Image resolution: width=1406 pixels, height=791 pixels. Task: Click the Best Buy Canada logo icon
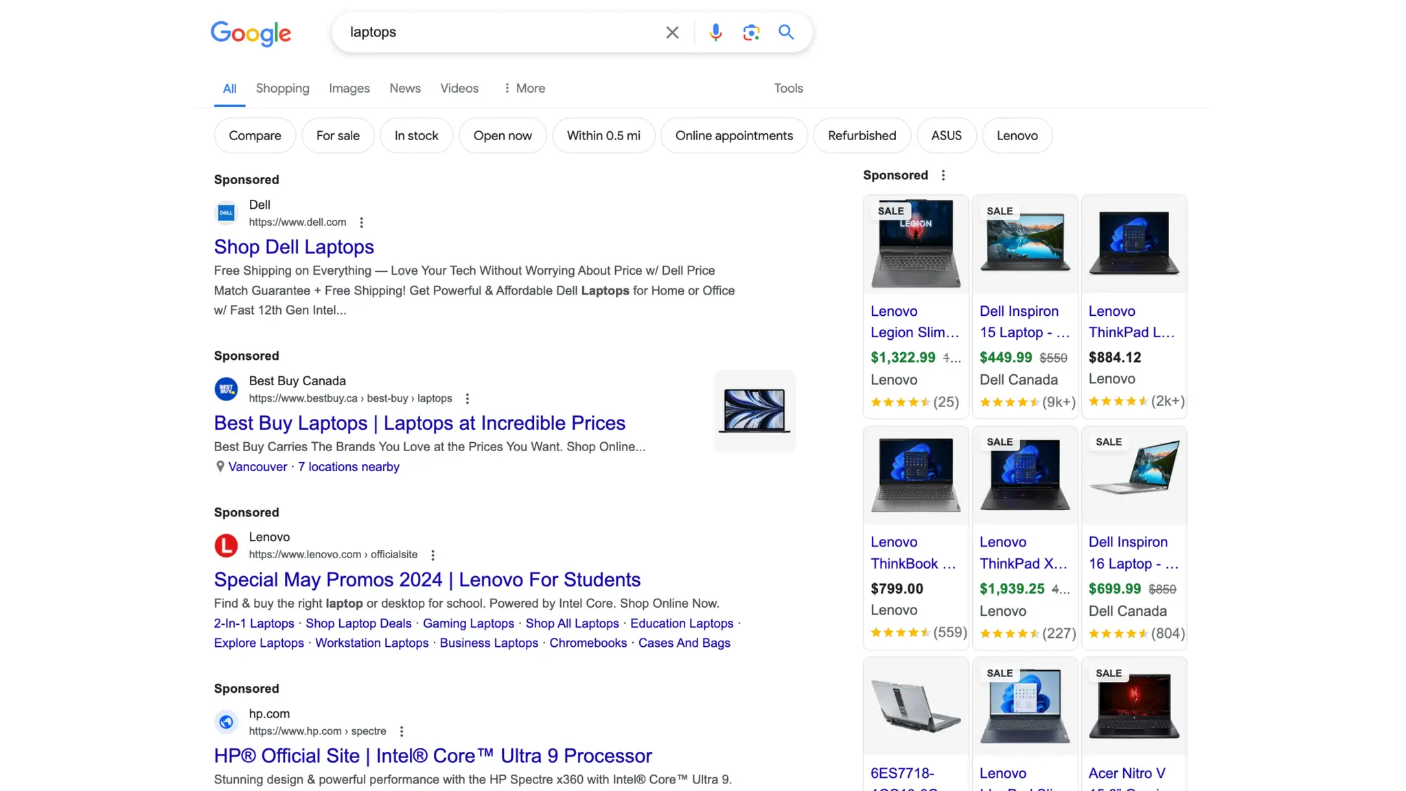tap(226, 389)
